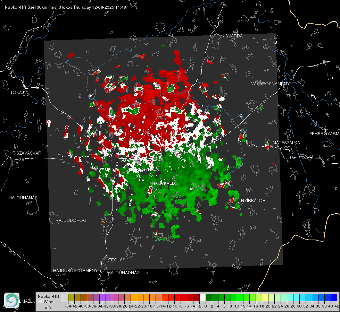Click the FEHÉRGYARMAT label at right edge
Screen dimensions: 340x312
(325, 134)
